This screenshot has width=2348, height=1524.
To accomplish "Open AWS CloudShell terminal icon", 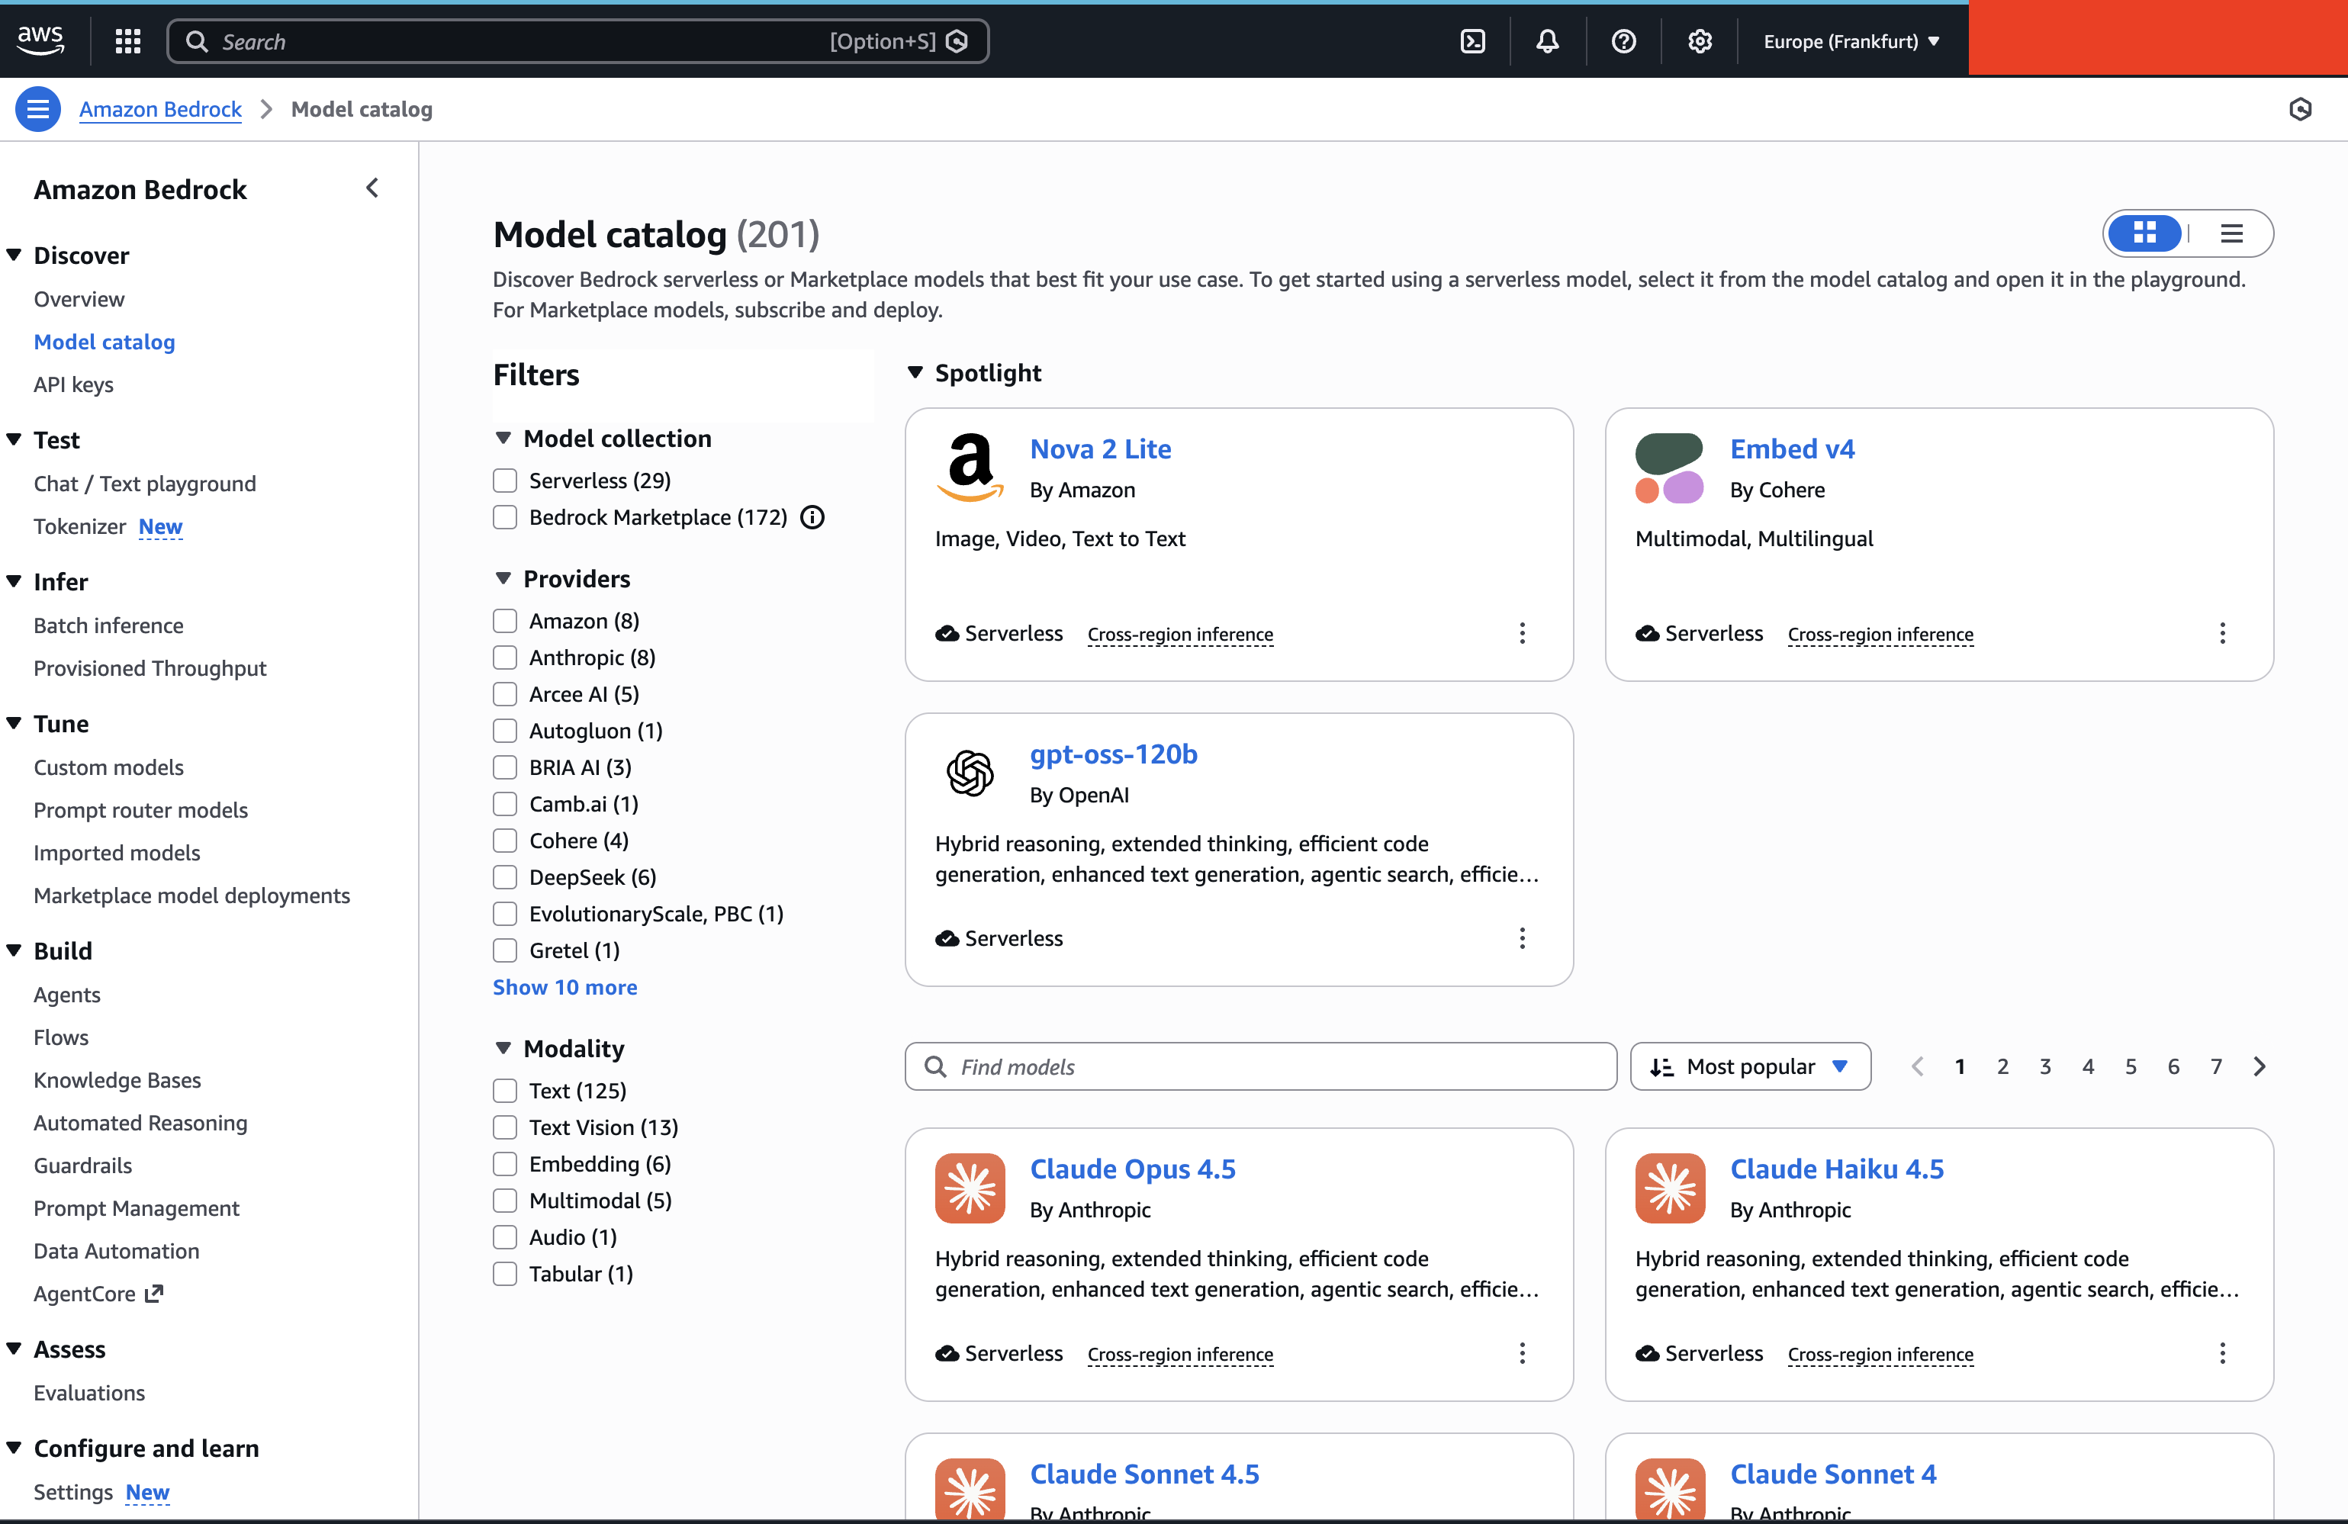I will click(1472, 41).
